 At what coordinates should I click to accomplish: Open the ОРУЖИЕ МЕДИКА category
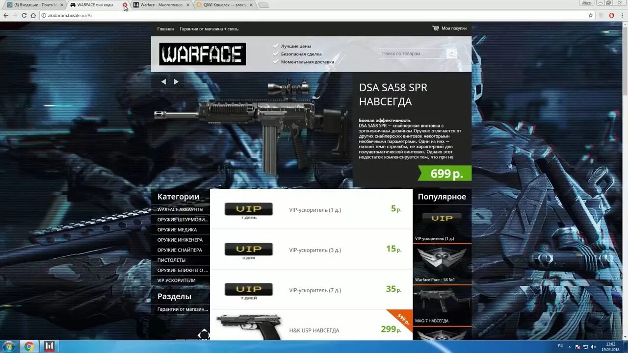pos(177,230)
